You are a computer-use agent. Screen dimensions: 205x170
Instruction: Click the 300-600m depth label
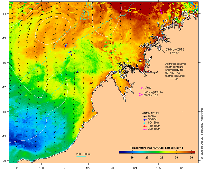tap(154, 129)
